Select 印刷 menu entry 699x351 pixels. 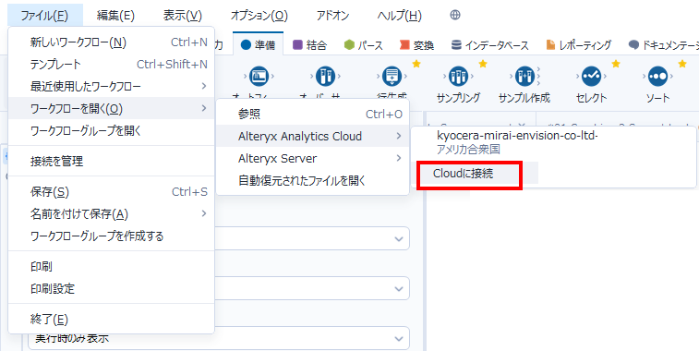[112, 267]
